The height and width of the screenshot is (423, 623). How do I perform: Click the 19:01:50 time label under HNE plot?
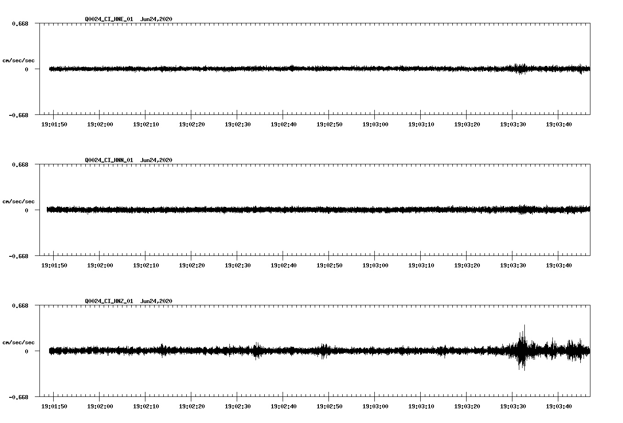[x=54, y=124]
